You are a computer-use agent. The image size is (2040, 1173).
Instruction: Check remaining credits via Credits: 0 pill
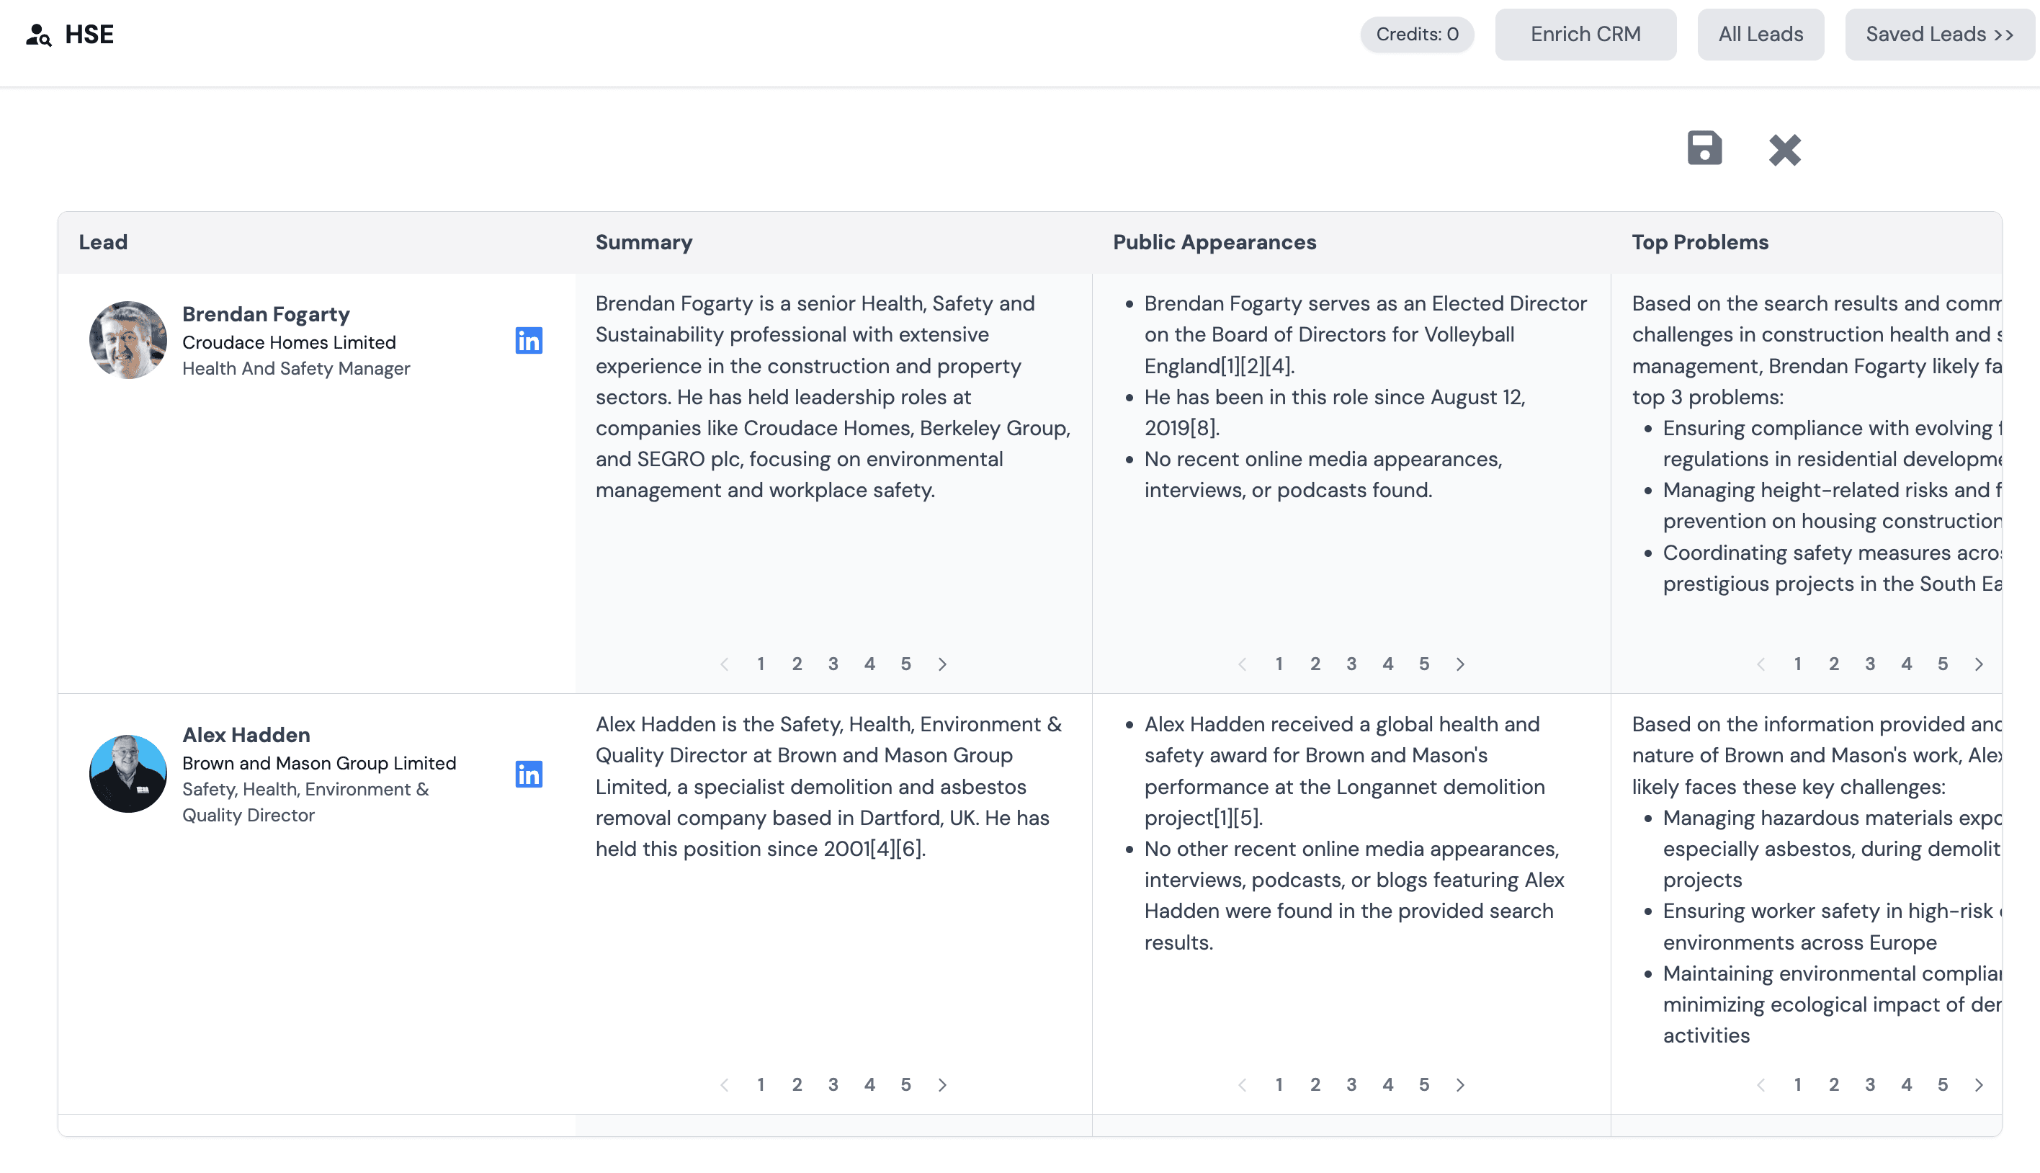coord(1417,34)
